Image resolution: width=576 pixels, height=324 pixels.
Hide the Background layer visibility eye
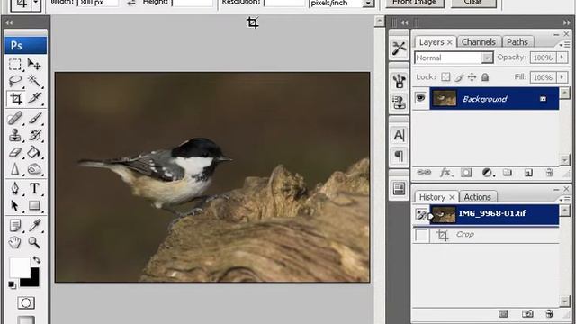click(x=420, y=98)
